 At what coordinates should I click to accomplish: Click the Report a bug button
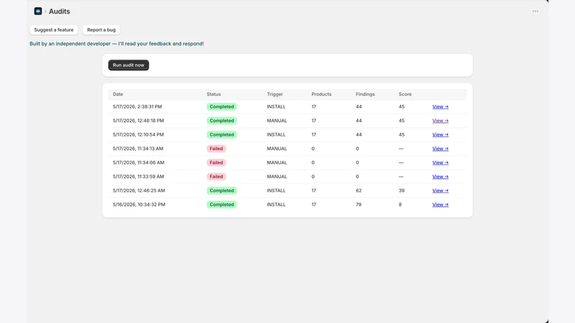pyautogui.click(x=101, y=30)
